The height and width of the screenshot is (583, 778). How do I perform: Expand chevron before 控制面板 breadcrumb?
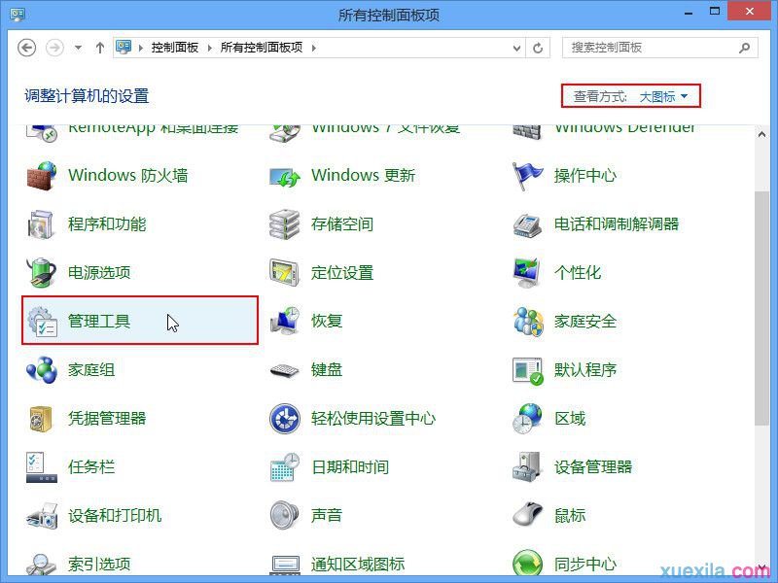point(141,48)
